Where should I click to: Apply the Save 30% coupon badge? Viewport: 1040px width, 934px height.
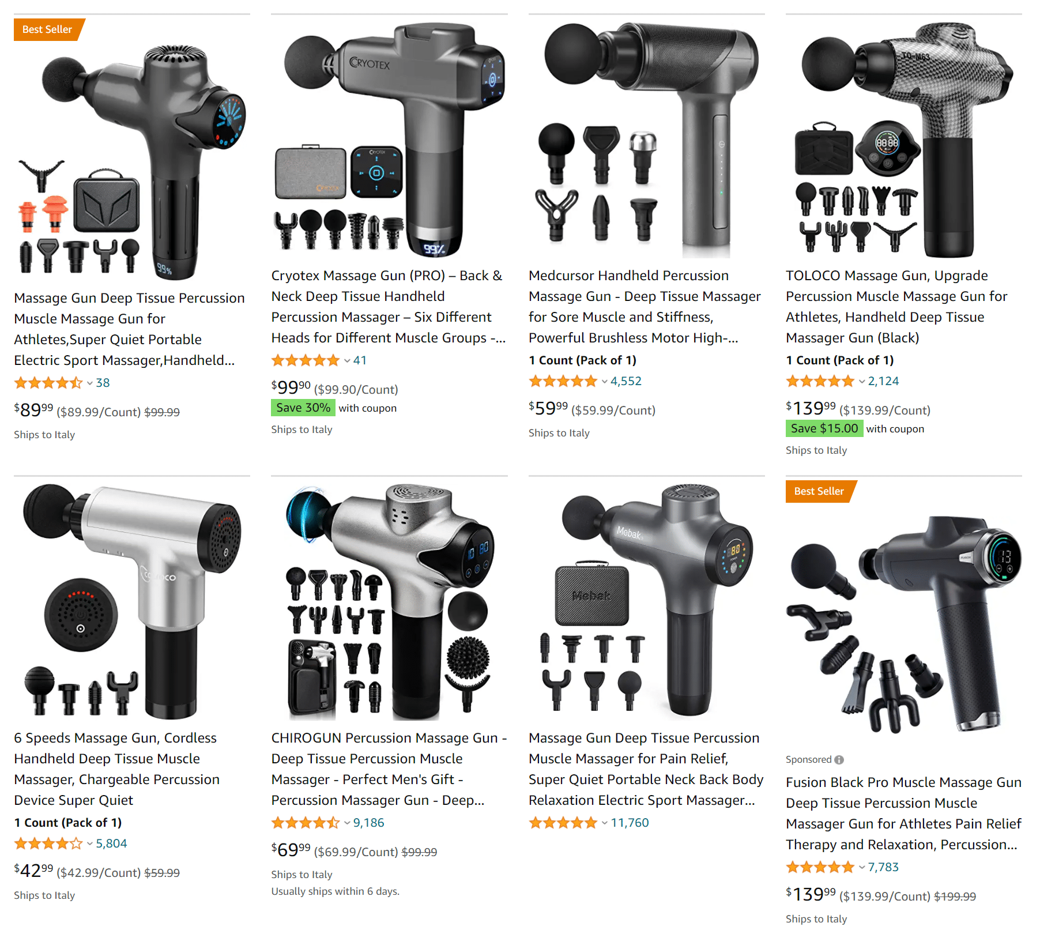click(303, 408)
